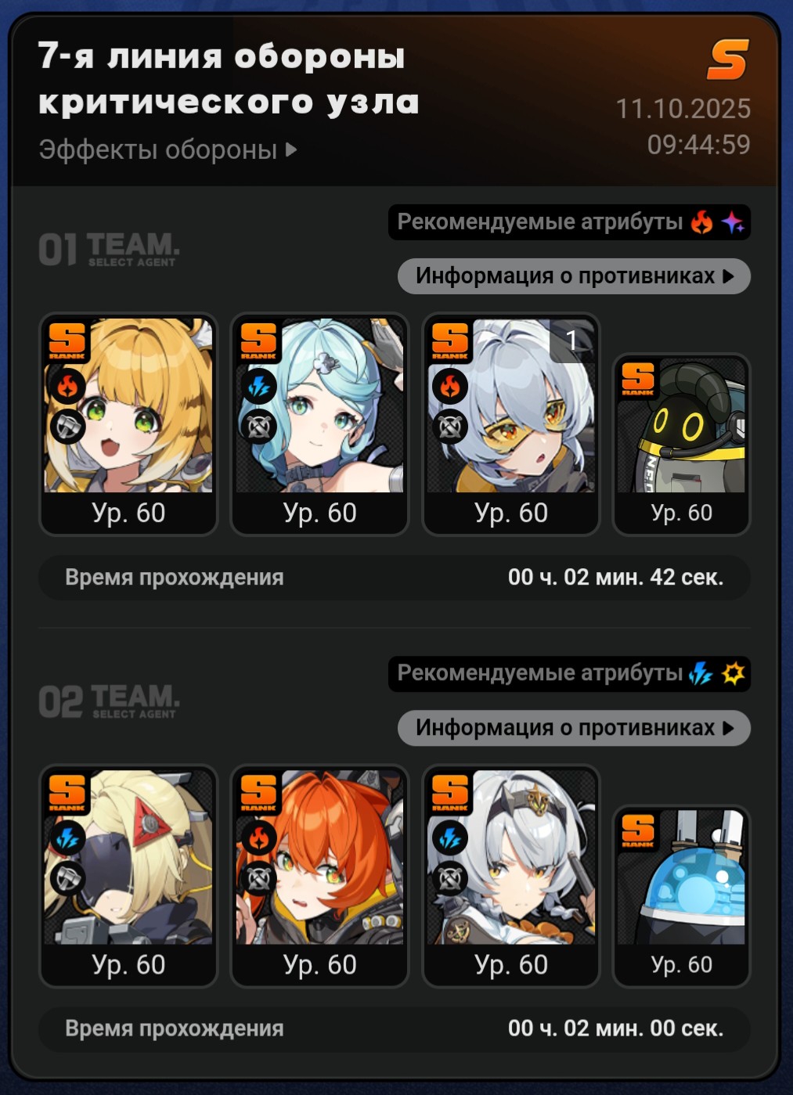793x1095 pixels.
Task: Click the electric icon on eyepatch agent
Action: pyautogui.click(x=67, y=837)
